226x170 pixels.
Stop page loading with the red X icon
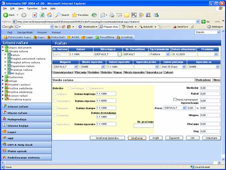(x=35, y=15)
